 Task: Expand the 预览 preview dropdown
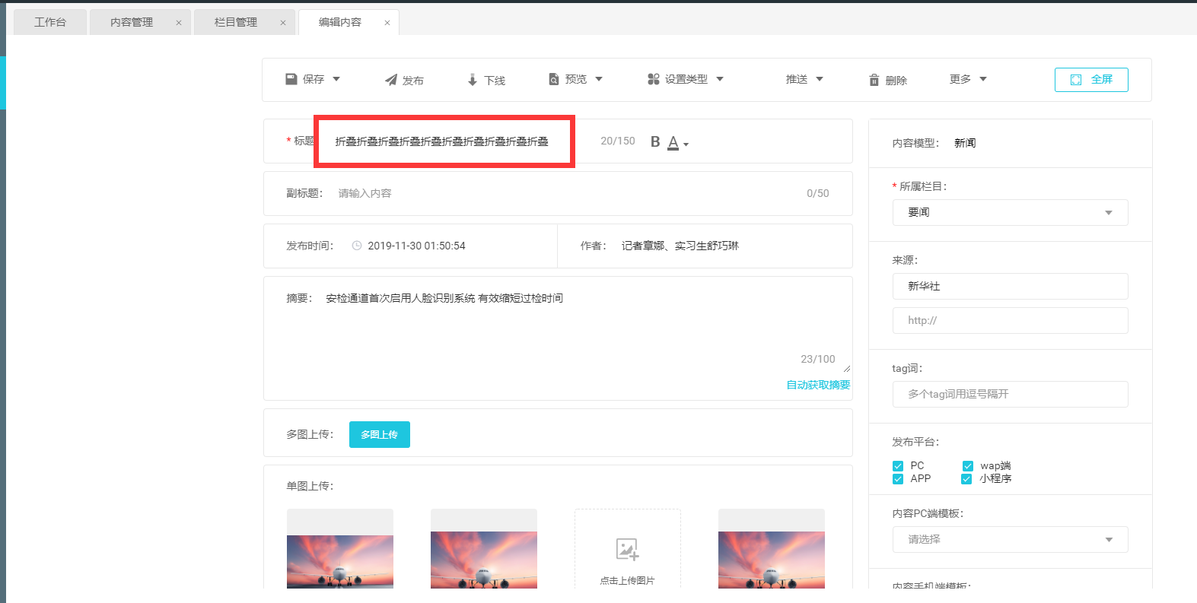point(576,79)
